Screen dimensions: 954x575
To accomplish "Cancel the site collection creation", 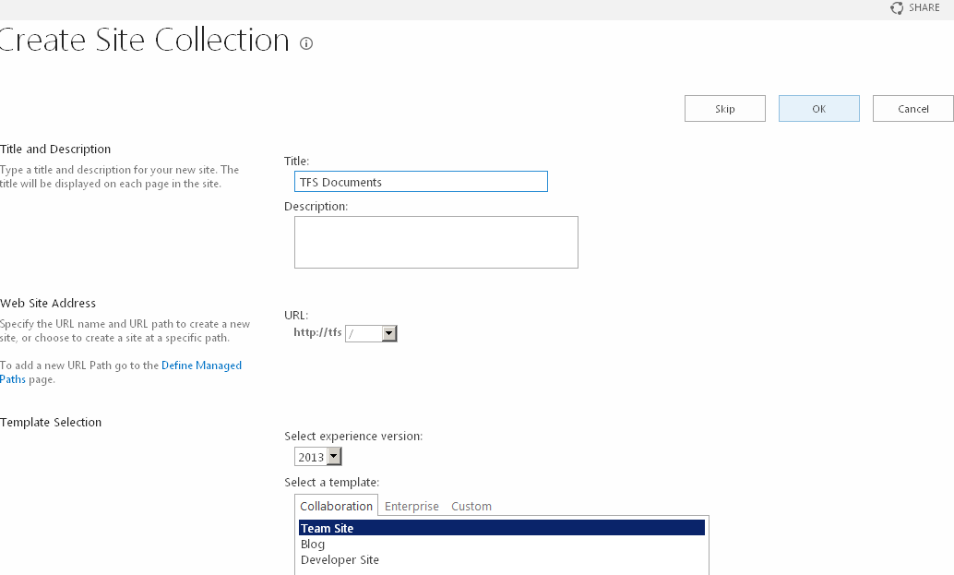I will (x=912, y=109).
